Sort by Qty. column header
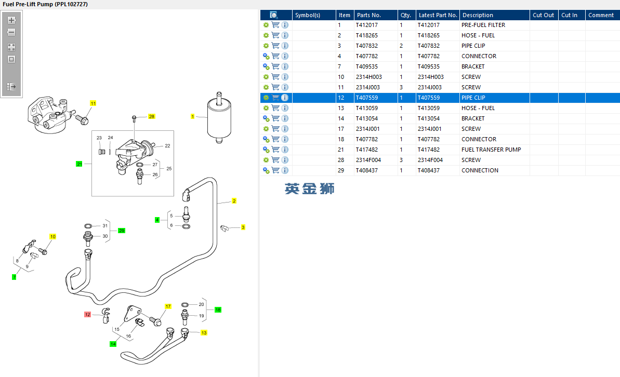The width and height of the screenshot is (620, 377). [406, 15]
